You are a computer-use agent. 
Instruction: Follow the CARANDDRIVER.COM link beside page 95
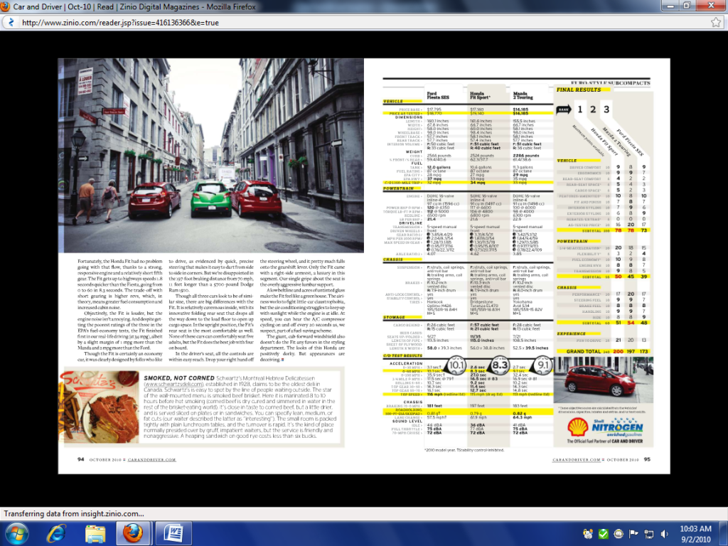click(x=576, y=460)
